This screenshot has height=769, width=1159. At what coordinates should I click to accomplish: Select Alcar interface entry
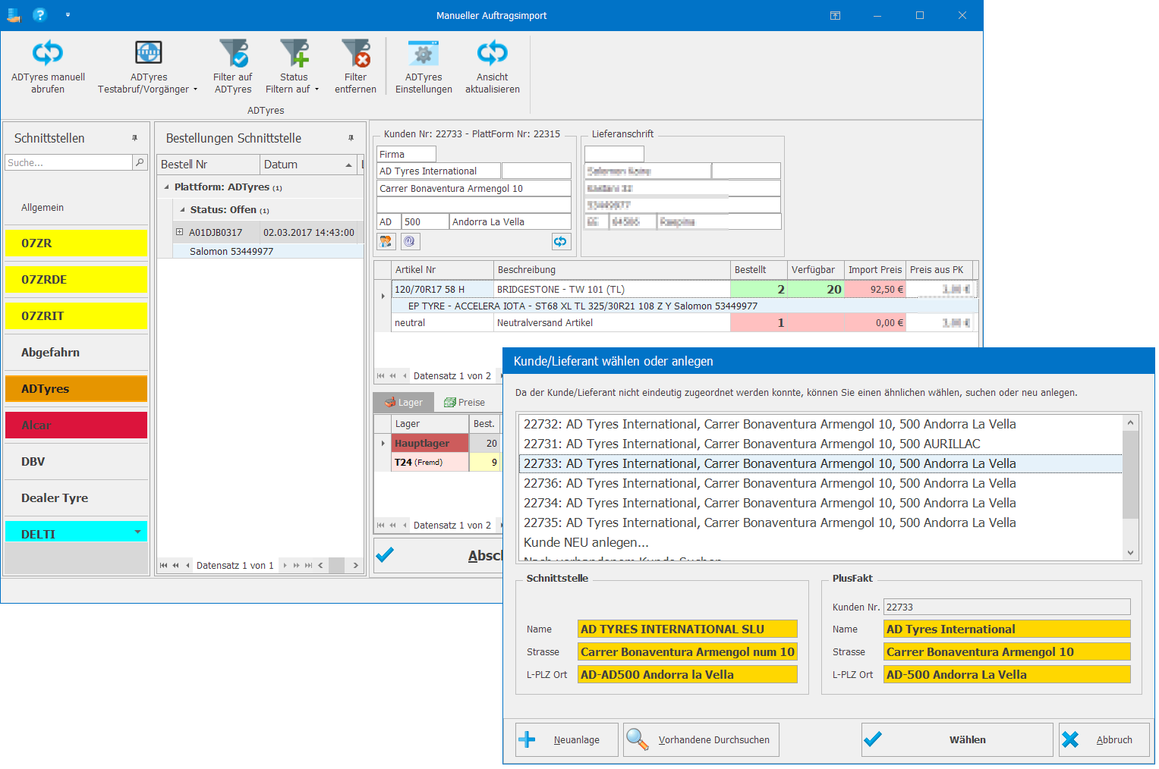click(76, 425)
